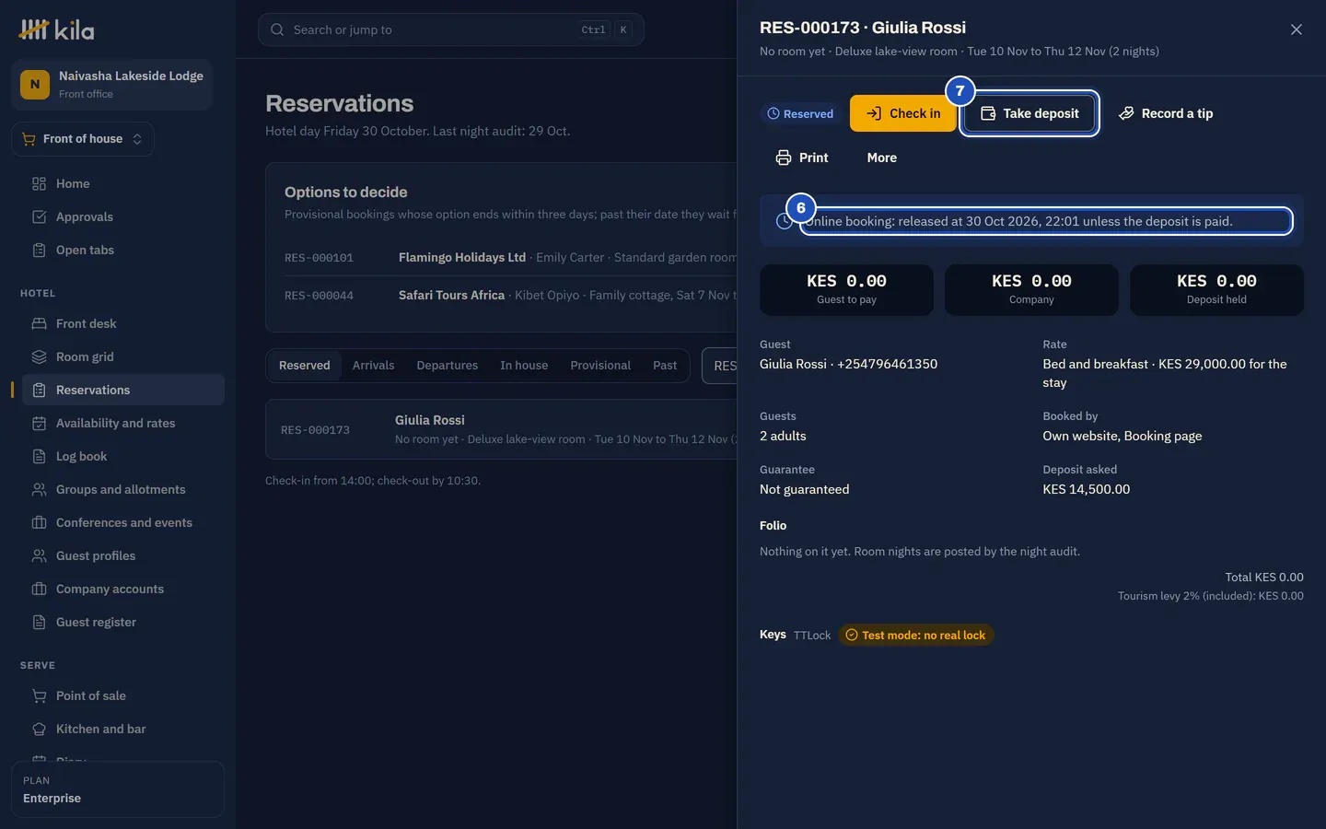The image size is (1326, 829).
Task: Click the Approvals checkmark icon
Action: [39, 216]
